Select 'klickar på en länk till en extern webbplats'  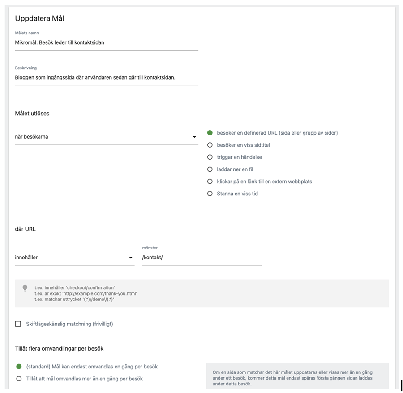pyautogui.click(x=210, y=182)
